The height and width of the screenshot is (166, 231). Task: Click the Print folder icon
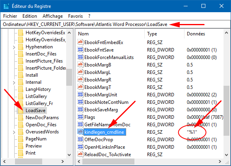pyautogui.click(x=20, y=153)
